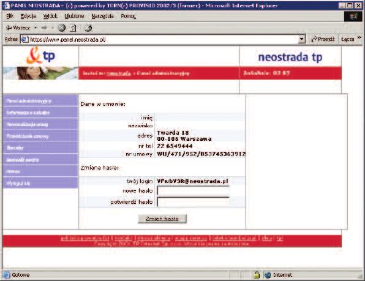Viewport: 365px width, 281px height.
Task: Click contract number WU/471/952/853745363912
Action: (201, 154)
